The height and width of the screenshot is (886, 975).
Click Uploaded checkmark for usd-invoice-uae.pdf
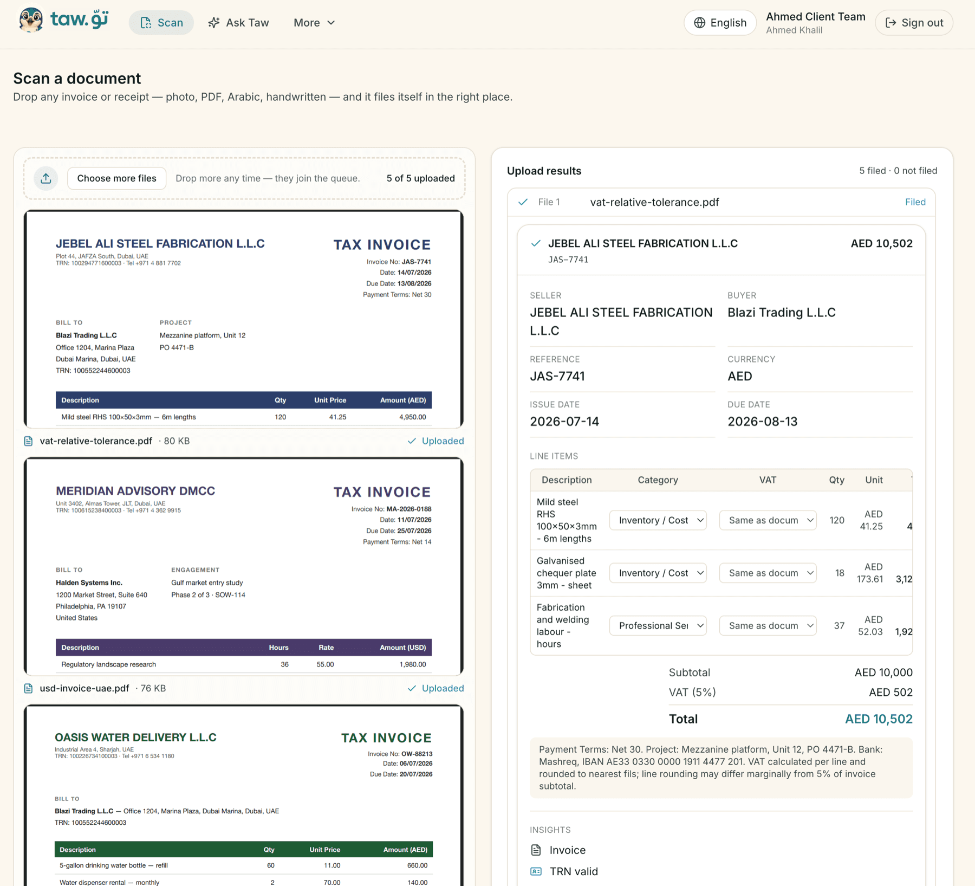coord(412,688)
